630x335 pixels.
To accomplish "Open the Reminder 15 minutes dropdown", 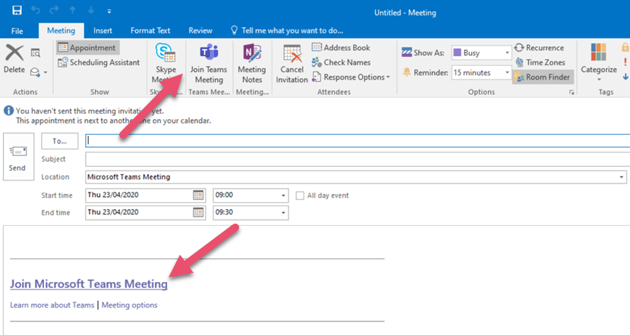I will coord(507,73).
